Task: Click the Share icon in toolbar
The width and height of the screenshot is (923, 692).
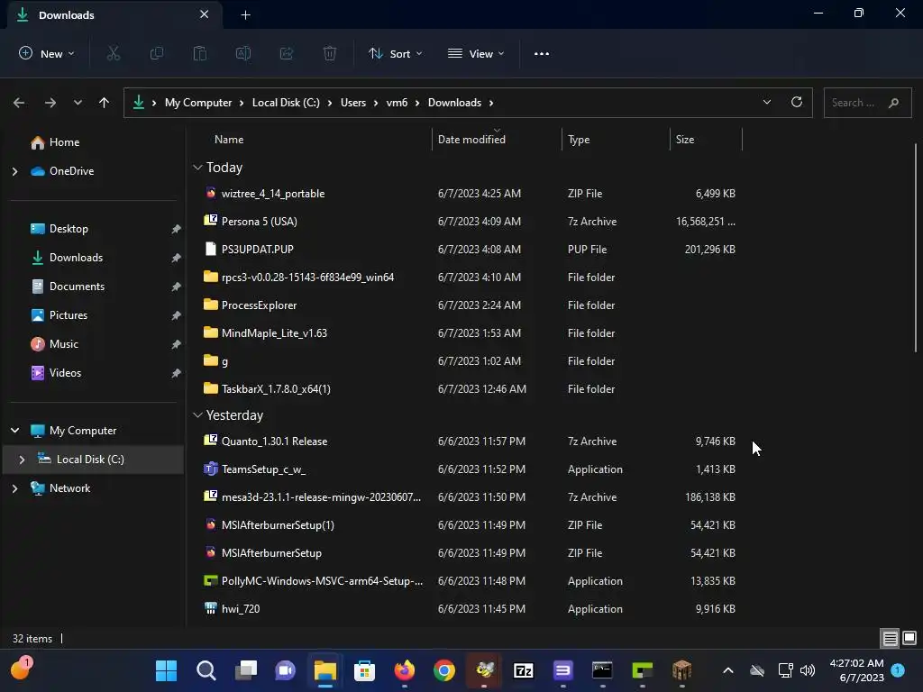Action: tap(287, 53)
